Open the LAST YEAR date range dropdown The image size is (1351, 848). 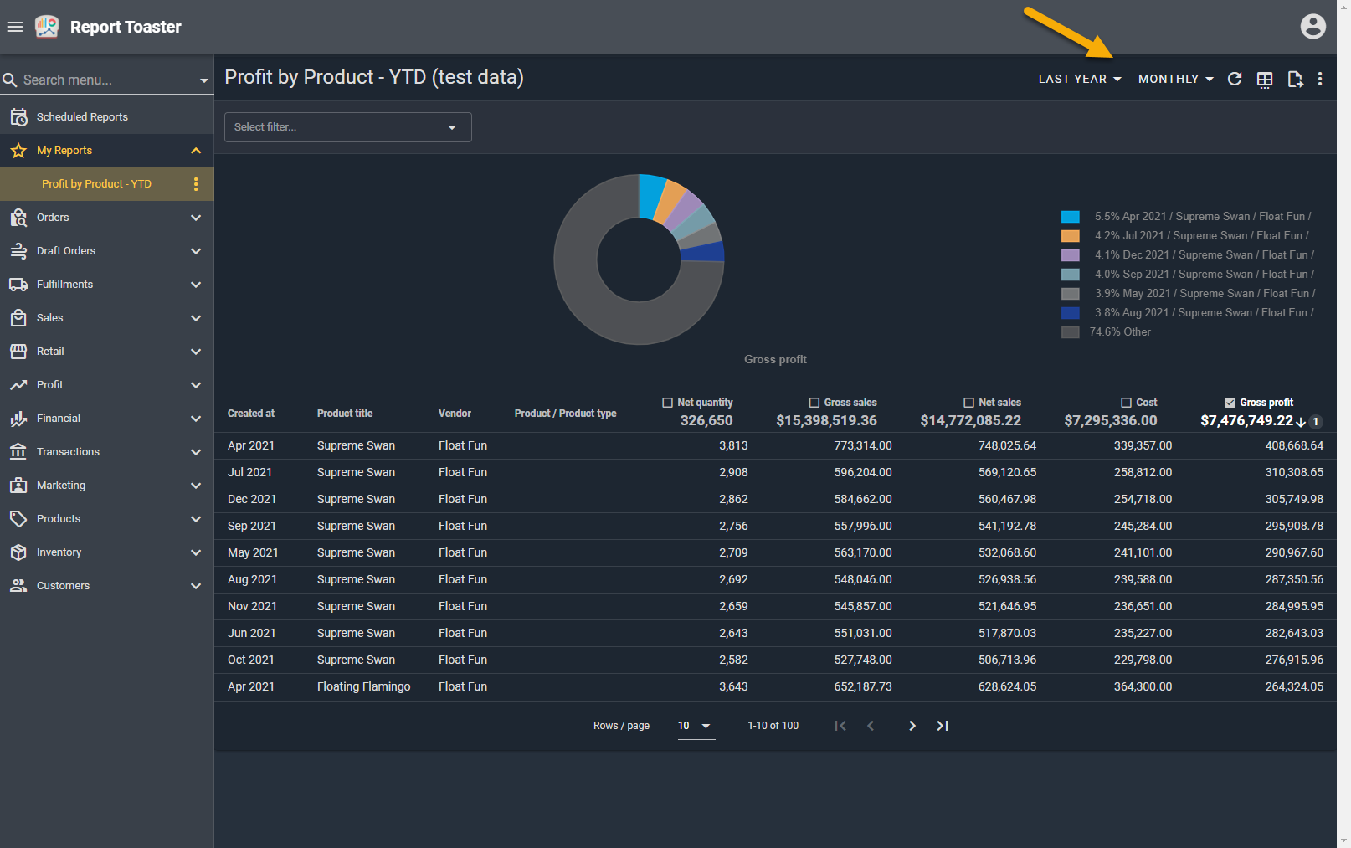click(x=1079, y=79)
